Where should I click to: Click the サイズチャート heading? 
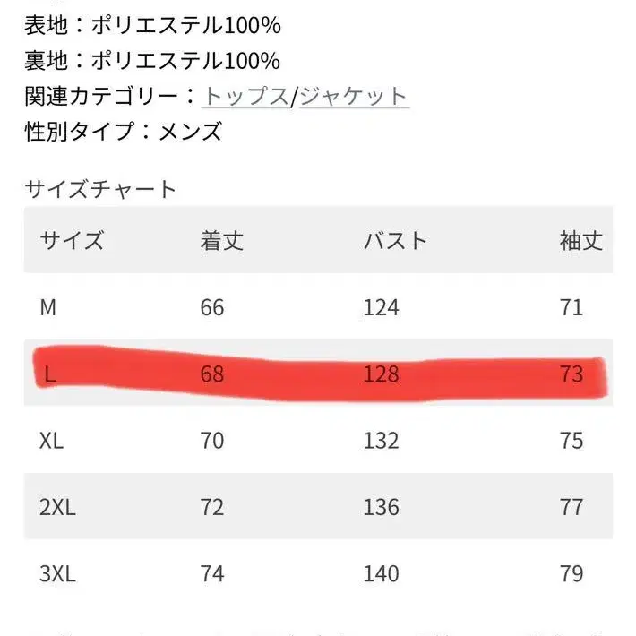click(x=100, y=189)
